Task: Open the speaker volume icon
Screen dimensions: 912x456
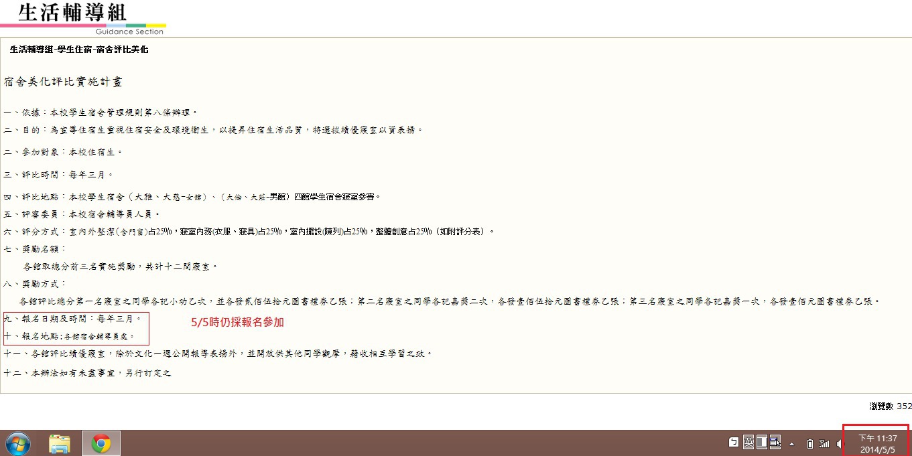Action: [840, 443]
